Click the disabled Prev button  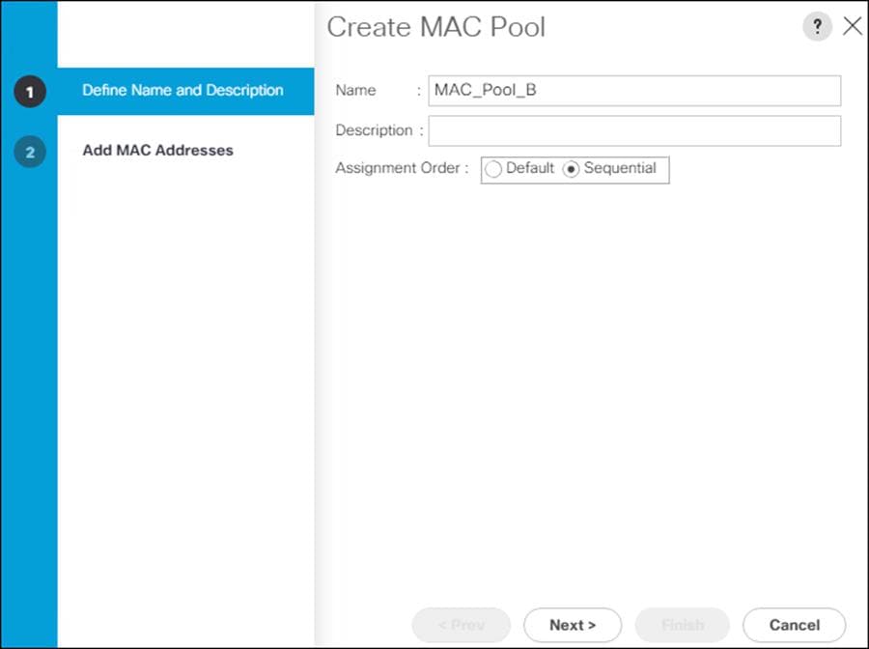point(461,625)
